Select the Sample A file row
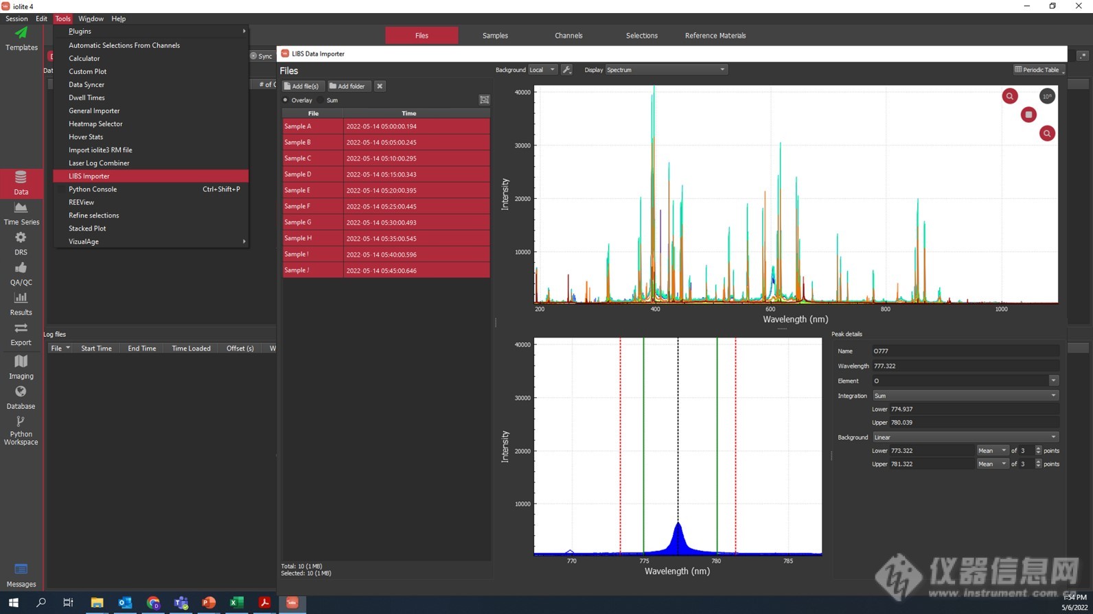This screenshot has height=614, width=1093. click(386, 126)
